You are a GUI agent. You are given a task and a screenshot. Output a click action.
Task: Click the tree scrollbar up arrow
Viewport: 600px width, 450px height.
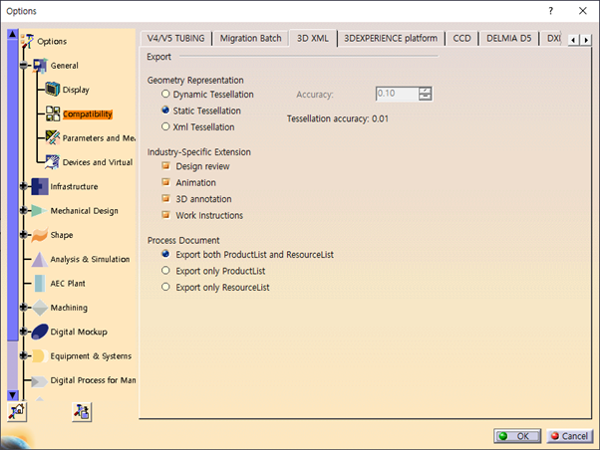pos(13,34)
